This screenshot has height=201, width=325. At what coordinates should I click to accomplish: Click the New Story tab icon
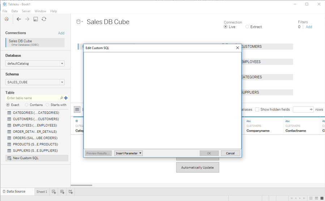pos(71,192)
